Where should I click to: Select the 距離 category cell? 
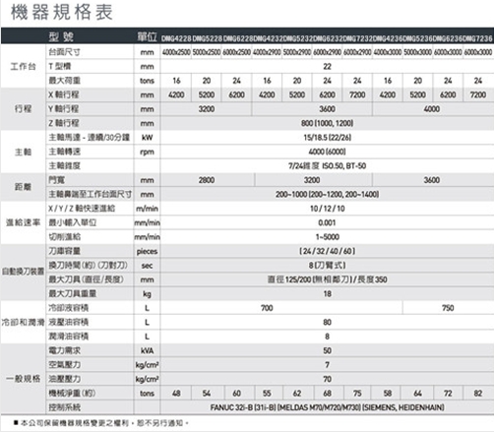point(23,187)
